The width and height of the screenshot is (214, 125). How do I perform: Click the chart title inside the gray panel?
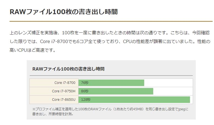[68, 69]
